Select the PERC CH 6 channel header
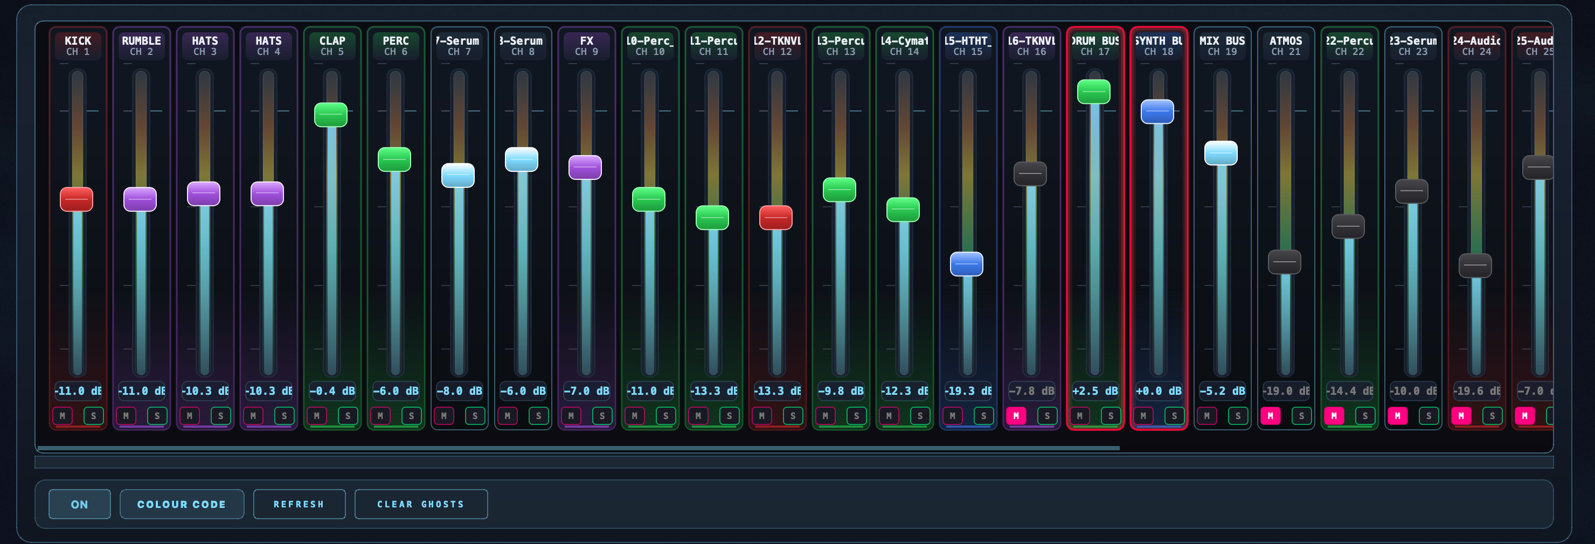 pyautogui.click(x=396, y=46)
